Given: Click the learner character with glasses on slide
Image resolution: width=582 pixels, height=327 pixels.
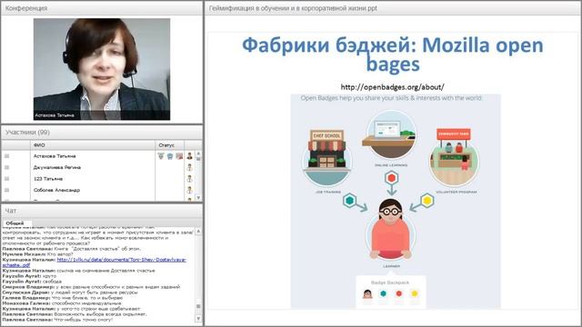Looking at the screenshot, I should pos(391,230).
